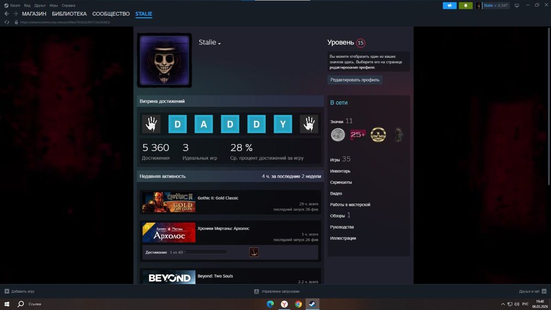This screenshot has height=310, width=551.
Task: Click the Steam taskbar icon
Action: pyautogui.click(x=312, y=304)
